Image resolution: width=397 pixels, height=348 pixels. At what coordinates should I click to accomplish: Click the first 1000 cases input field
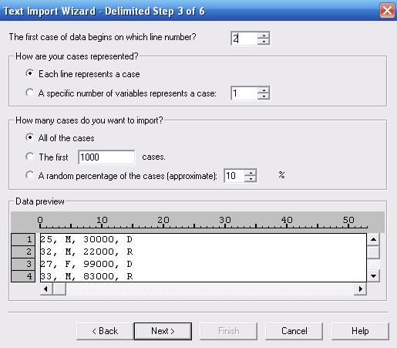pyautogui.click(x=106, y=157)
